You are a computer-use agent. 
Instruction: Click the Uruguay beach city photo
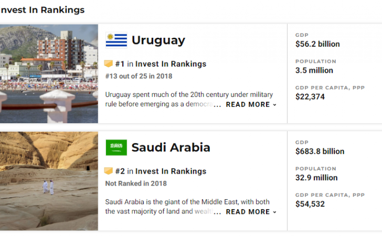click(49, 73)
